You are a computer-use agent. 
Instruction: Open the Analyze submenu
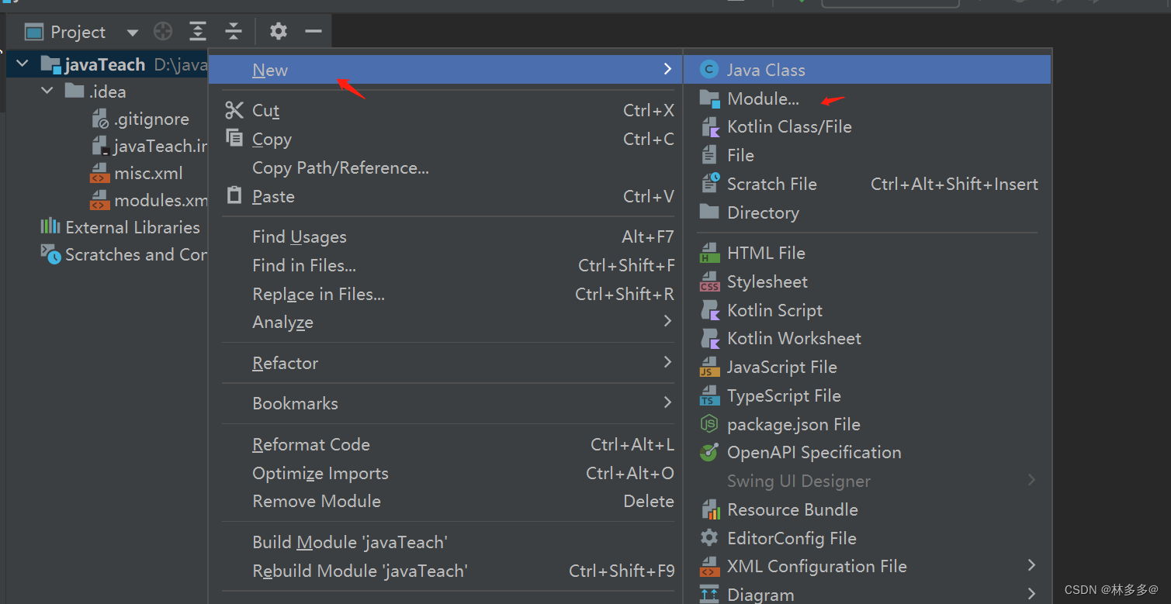pyautogui.click(x=282, y=322)
